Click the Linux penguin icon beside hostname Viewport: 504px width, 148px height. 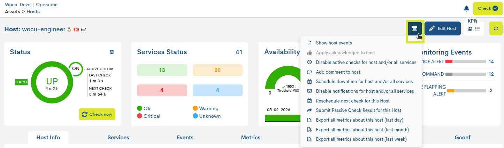[69, 30]
